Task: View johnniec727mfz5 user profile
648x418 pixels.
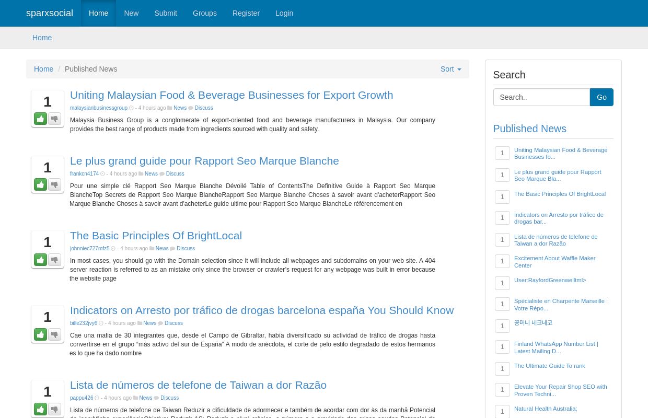Action: (x=89, y=249)
